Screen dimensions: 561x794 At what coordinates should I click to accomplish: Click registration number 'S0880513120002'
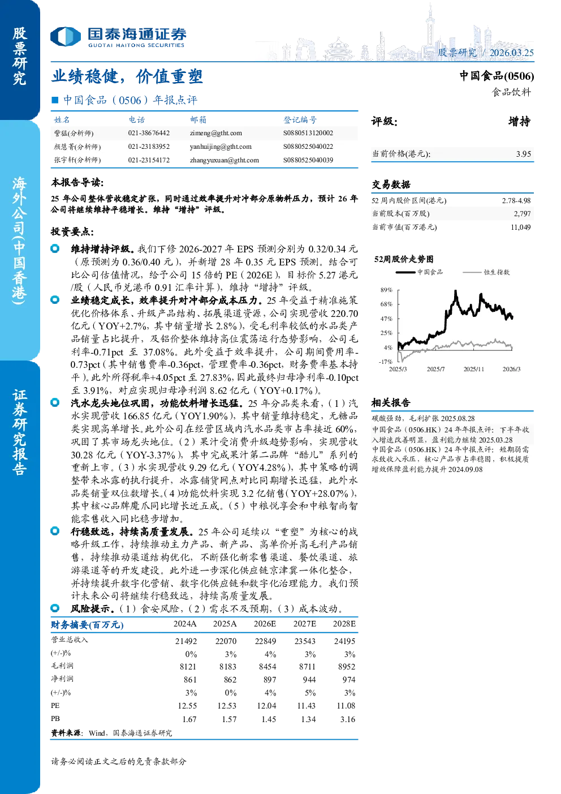[x=308, y=134]
